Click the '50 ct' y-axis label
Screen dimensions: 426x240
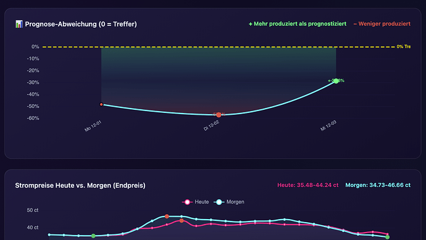pos(33,210)
